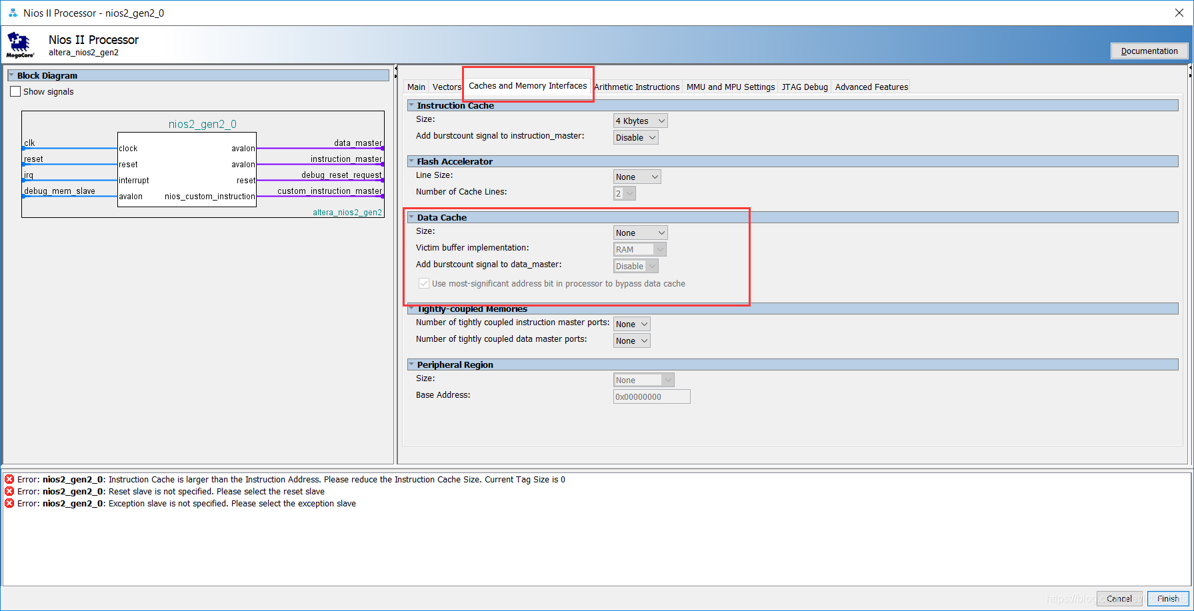Open the MMU and MPU Settings tab
1194x611 pixels.
pyautogui.click(x=731, y=87)
